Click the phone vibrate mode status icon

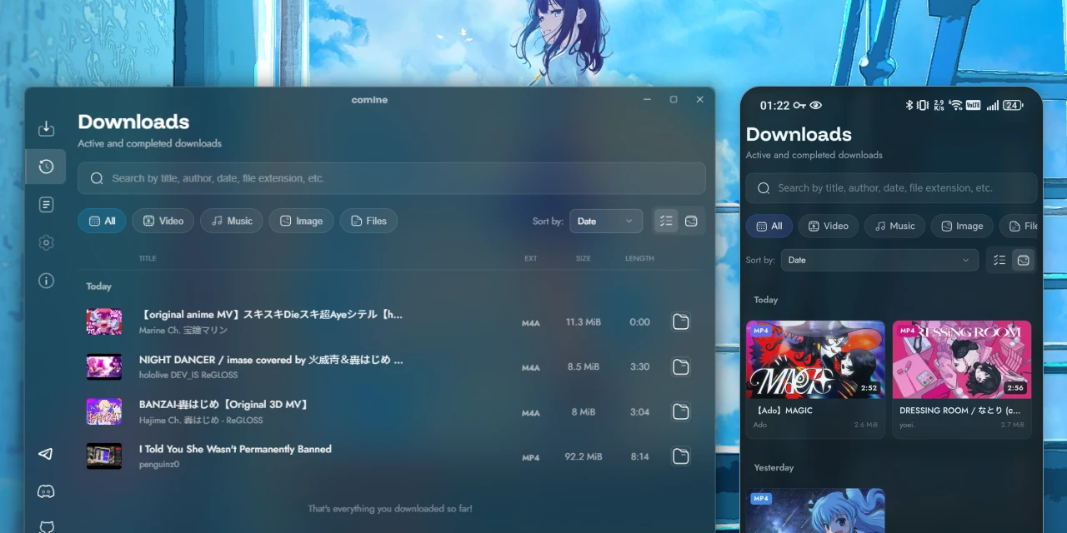click(x=923, y=105)
